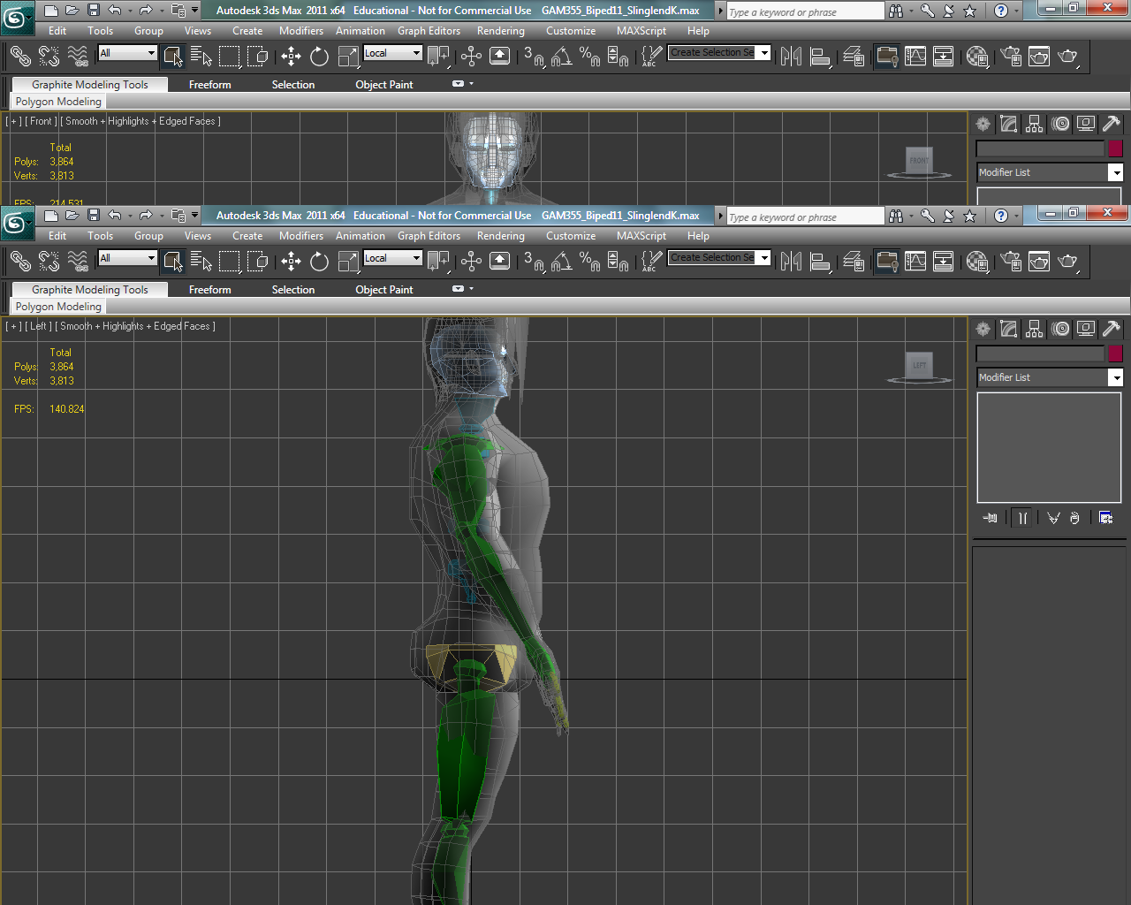Open the Mirror tool
The height and width of the screenshot is (905, 1131).
(791, 262)
